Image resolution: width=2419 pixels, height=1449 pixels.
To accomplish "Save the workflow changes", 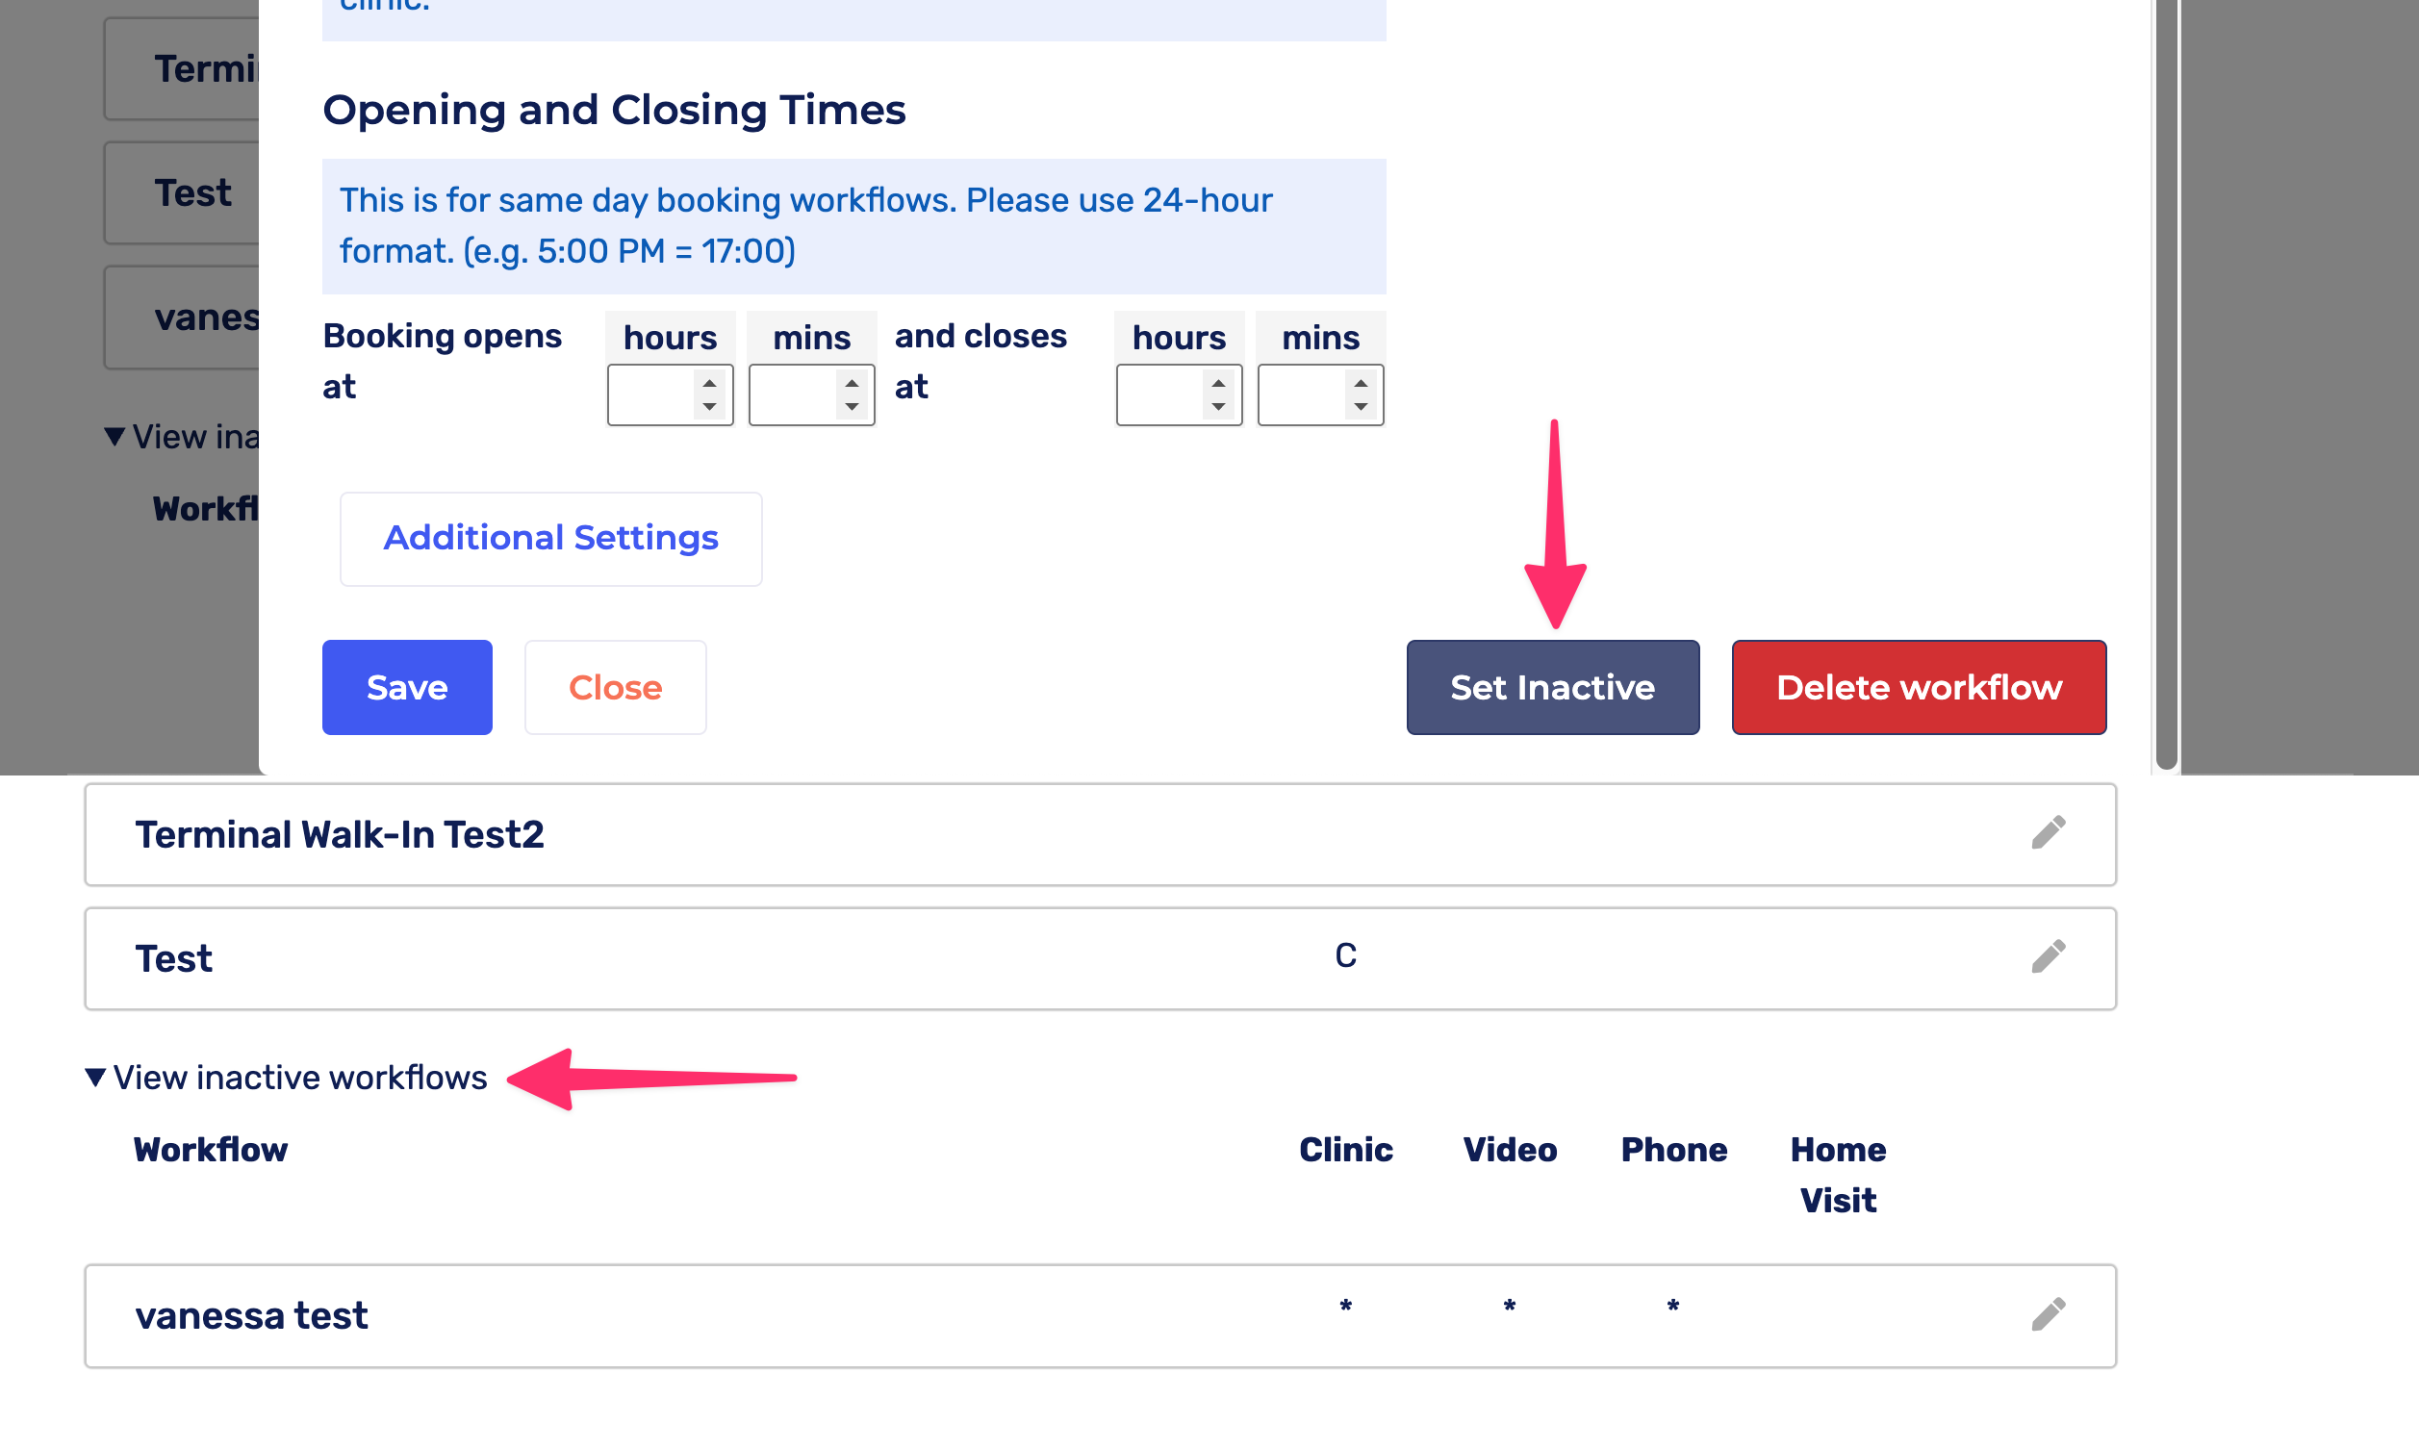I will coord(407,687).
